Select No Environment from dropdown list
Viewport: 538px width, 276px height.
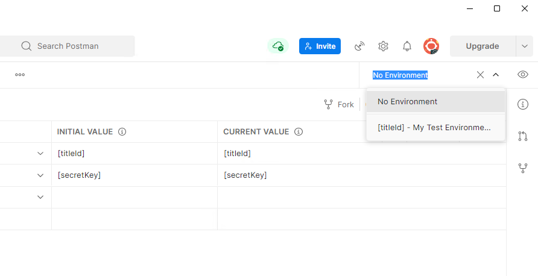tap(435, 101)
